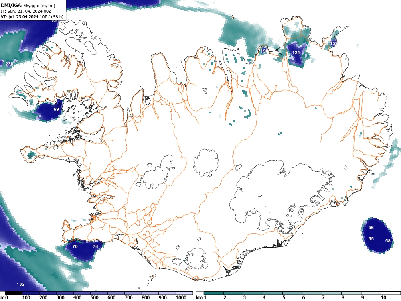Click legend label "300" on meter scale
The height and width of the screenshot is (301, 401).
coord(61,298)
